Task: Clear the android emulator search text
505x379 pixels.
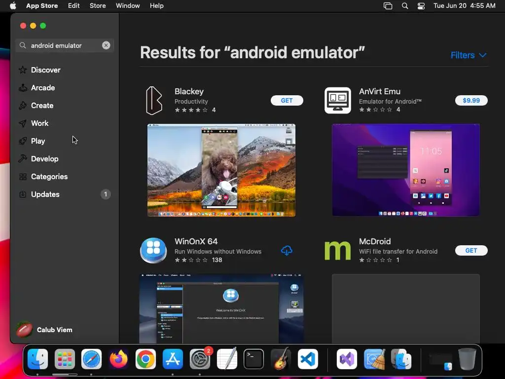Action: [106, 45]
